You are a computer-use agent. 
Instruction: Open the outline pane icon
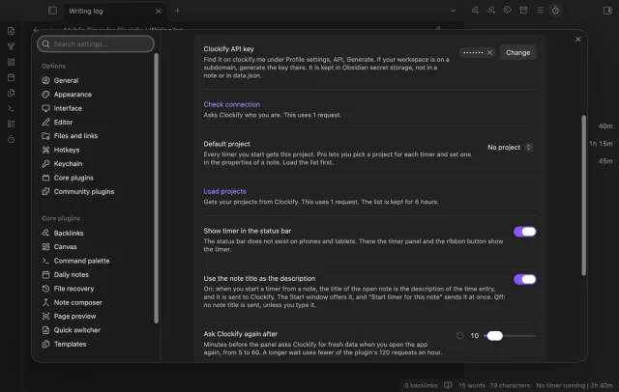pyautogui.click(x=540, y=11)
